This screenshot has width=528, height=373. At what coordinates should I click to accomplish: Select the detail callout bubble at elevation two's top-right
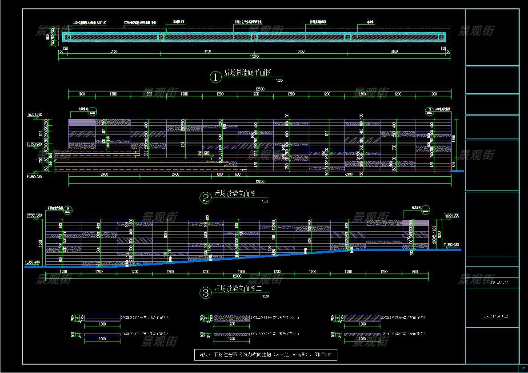pos(426,209)
